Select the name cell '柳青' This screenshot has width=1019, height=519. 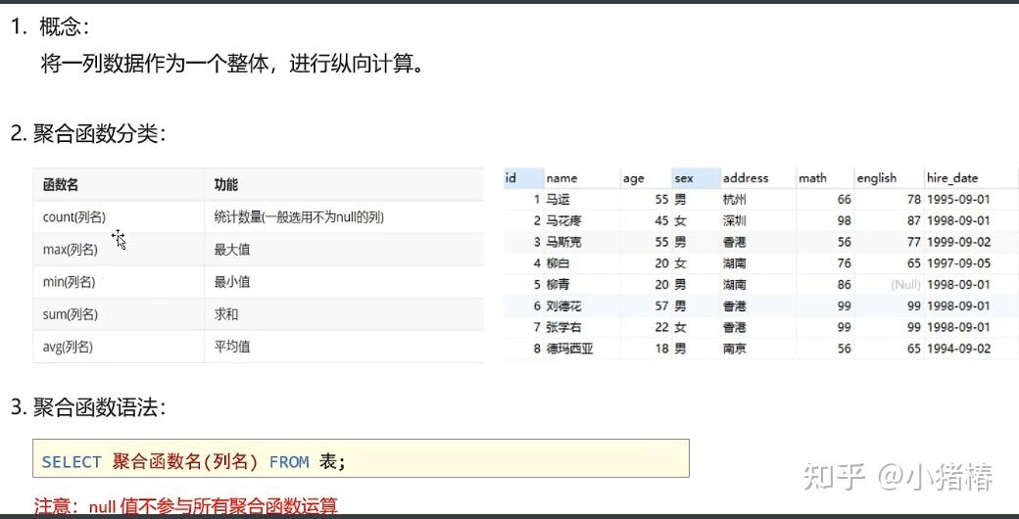558,285
